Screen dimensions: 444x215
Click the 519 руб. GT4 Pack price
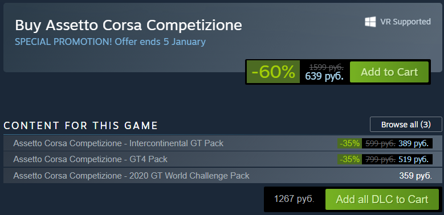(x=414, y=159)
